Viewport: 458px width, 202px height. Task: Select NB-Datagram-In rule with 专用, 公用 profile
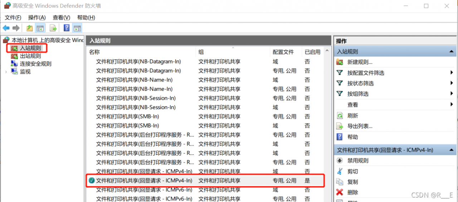pyautogui.click(x=205, y=71)
